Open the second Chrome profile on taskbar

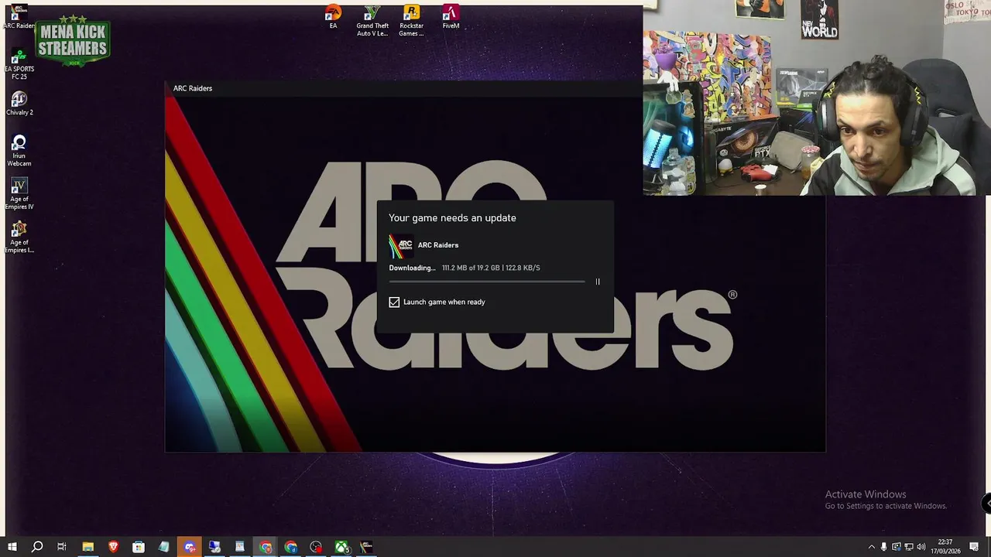point(290,547)
